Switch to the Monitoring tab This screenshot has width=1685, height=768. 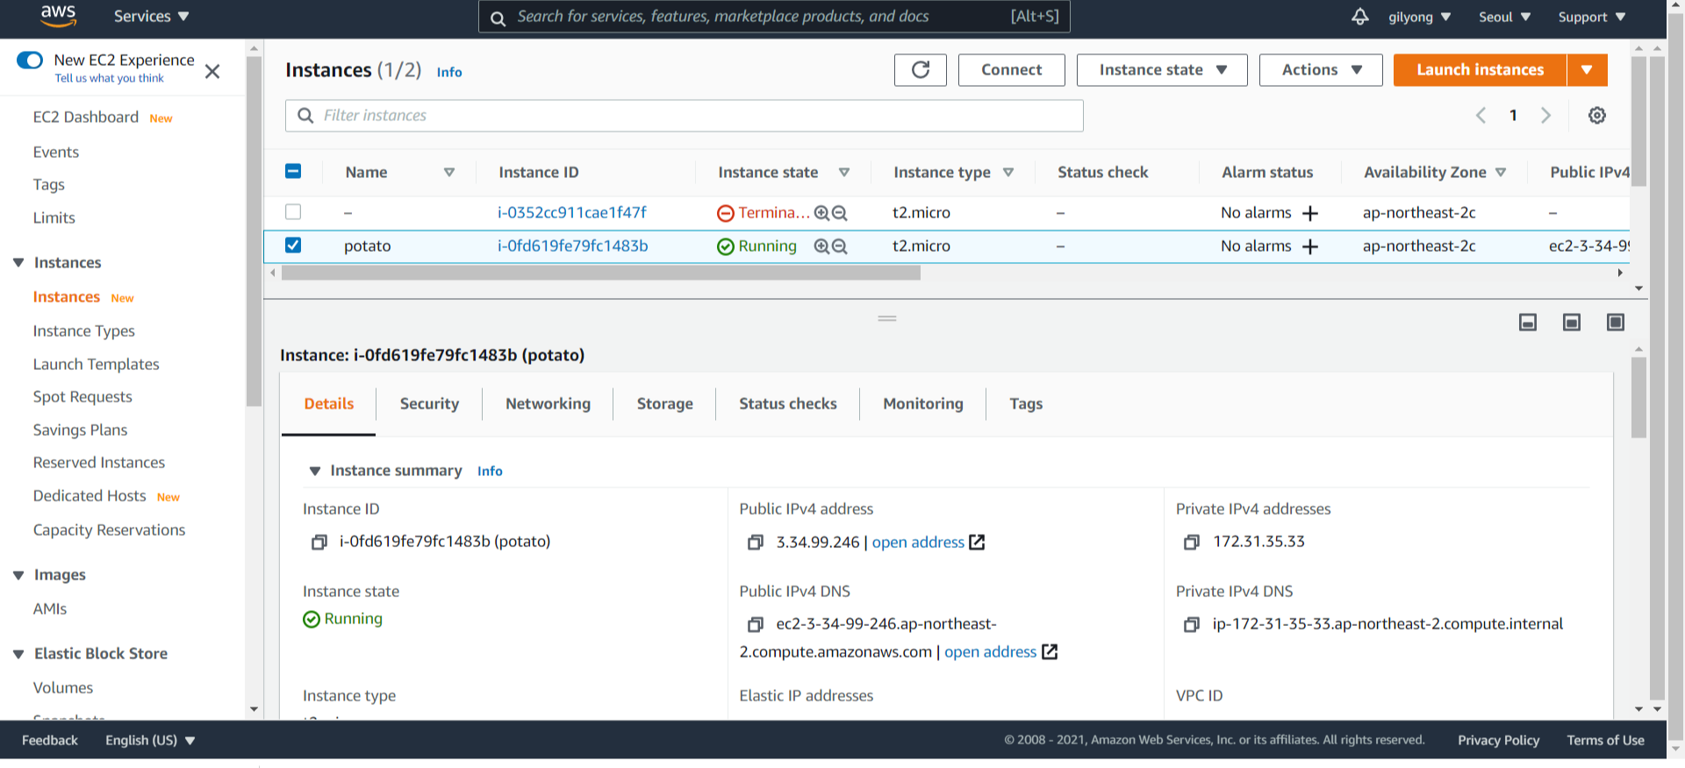click(x=923, y=403)
